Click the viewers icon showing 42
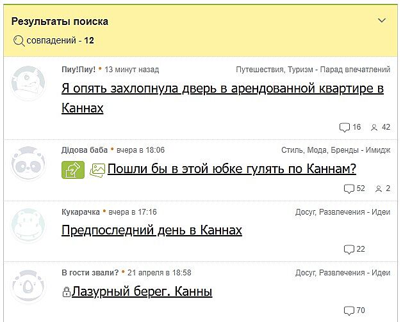This screenshot has width=403, height=322. 374,127
